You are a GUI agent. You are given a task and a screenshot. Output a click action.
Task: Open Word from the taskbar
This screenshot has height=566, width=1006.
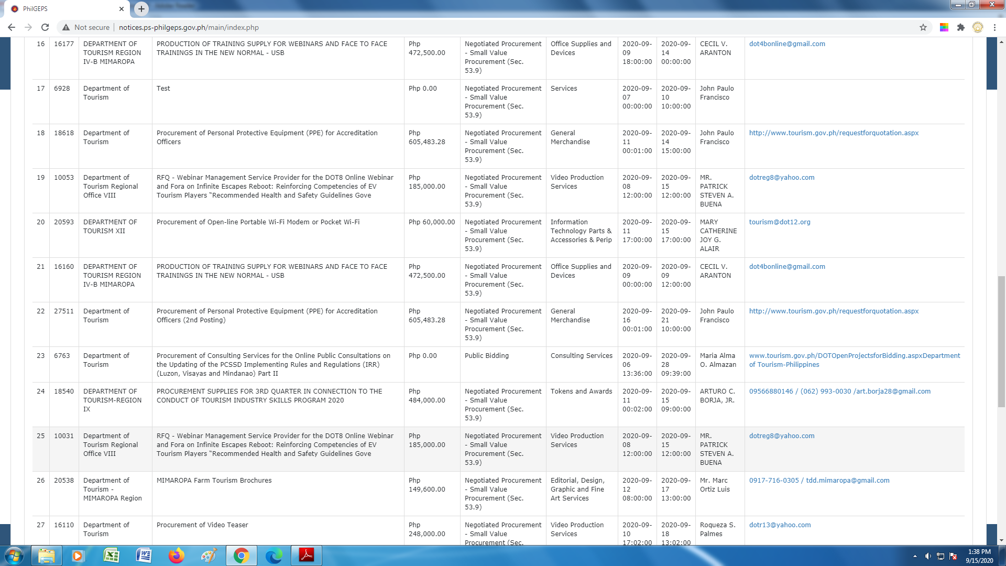pos(144,556)
